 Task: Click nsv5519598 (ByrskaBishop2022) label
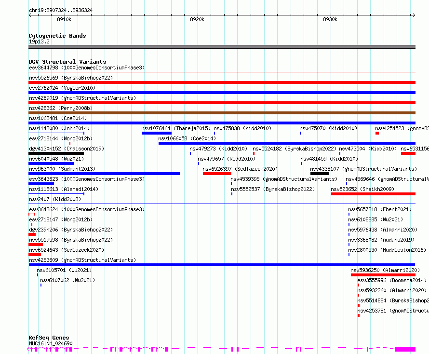point(71,240)
